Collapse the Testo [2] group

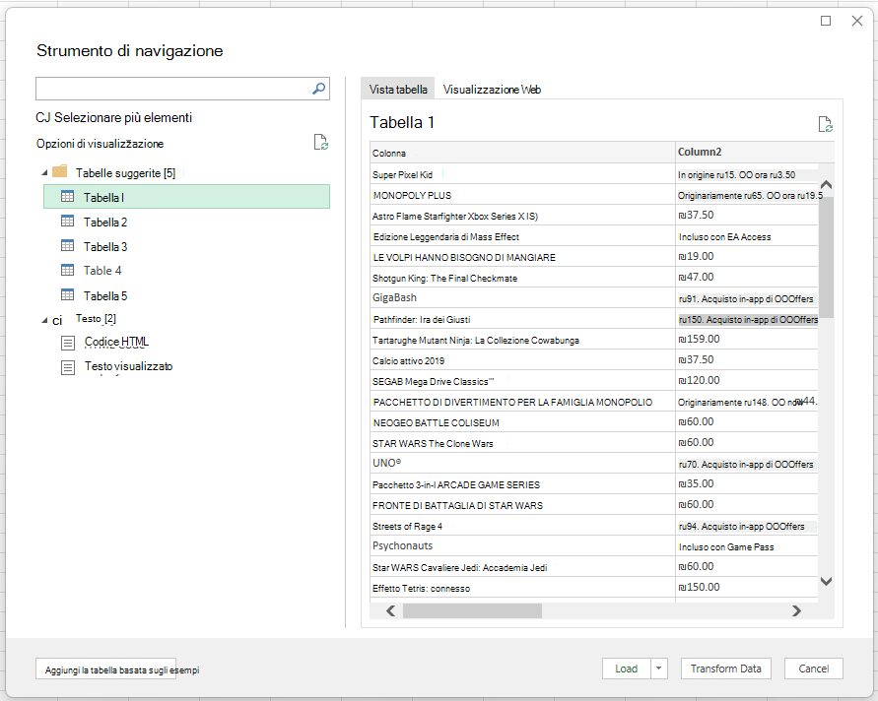44,321
